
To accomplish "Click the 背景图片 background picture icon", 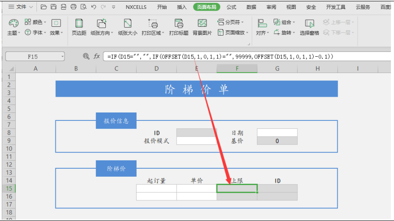I will click(x=202, y=24).
